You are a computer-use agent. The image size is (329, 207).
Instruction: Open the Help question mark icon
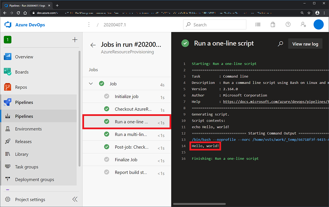pyautogui.click(x=288, y=25)
